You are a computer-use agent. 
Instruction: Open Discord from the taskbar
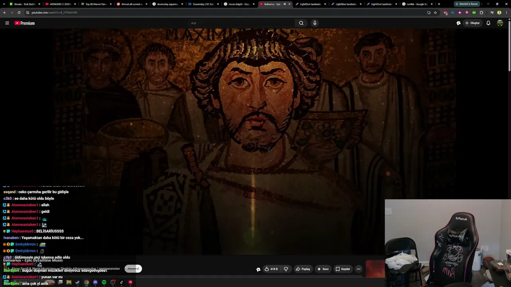click(95, 283)
